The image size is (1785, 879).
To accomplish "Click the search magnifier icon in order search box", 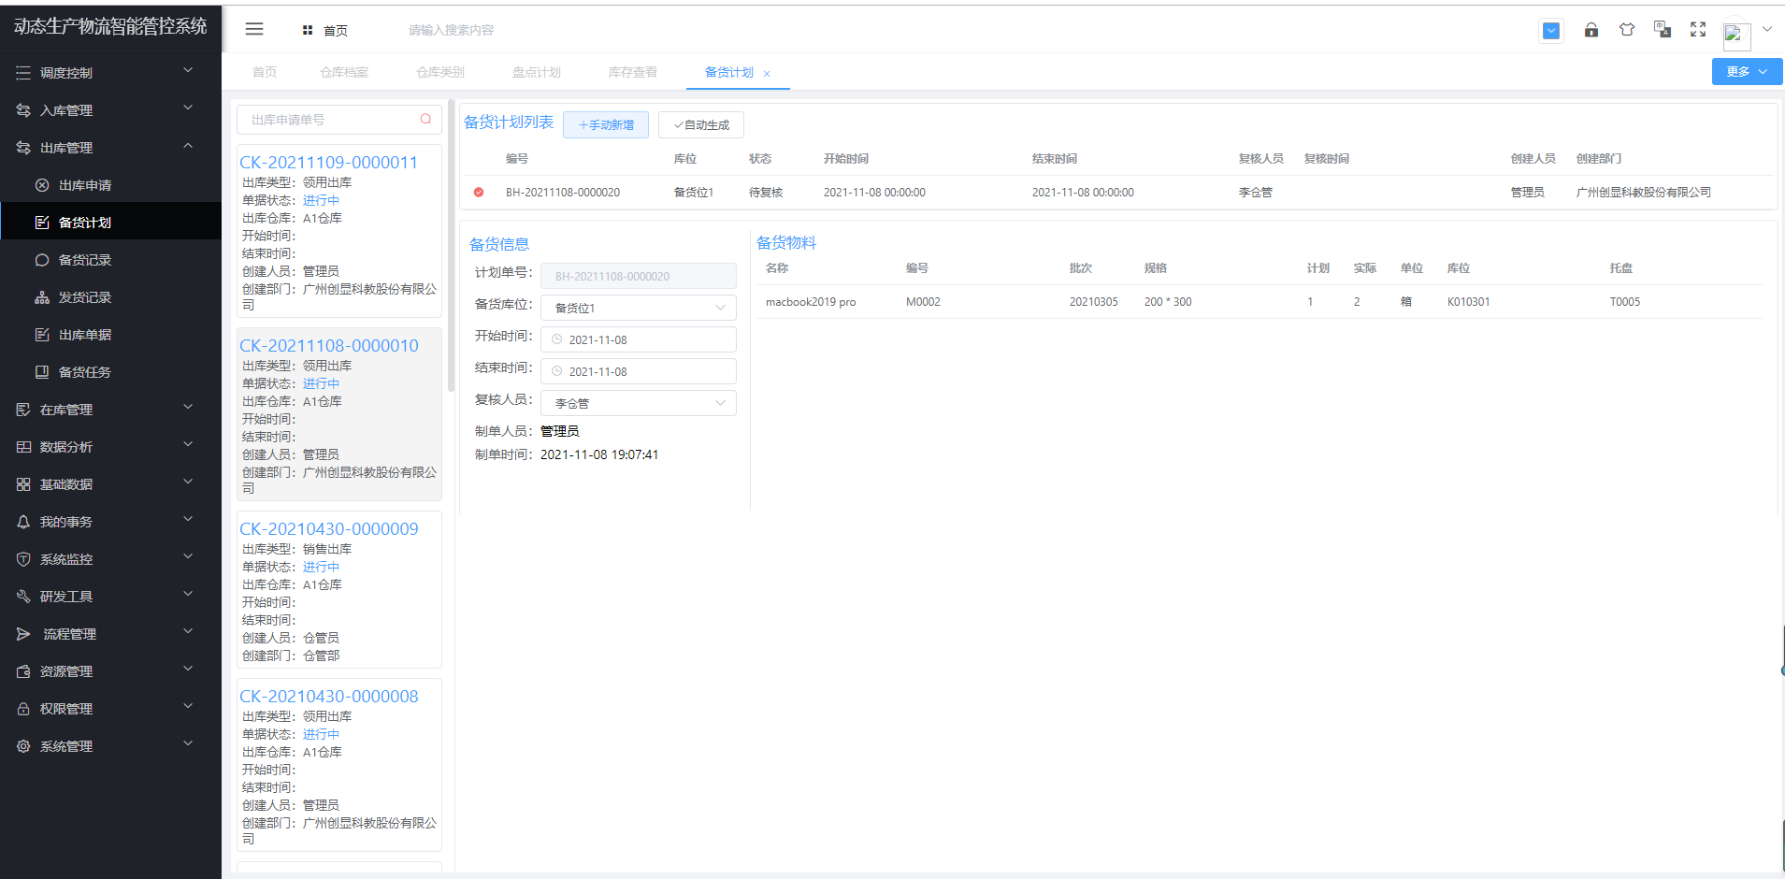I will (425, 119).
